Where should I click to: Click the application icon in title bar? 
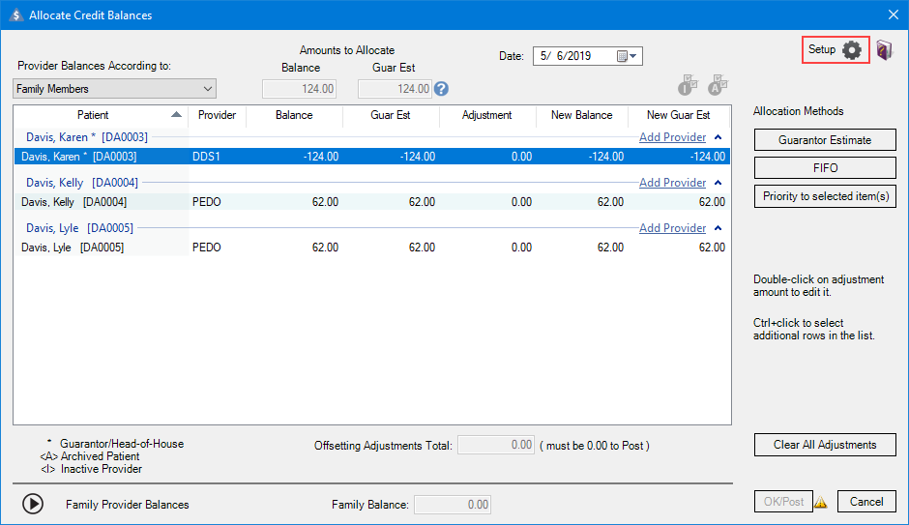click(15, 15)
